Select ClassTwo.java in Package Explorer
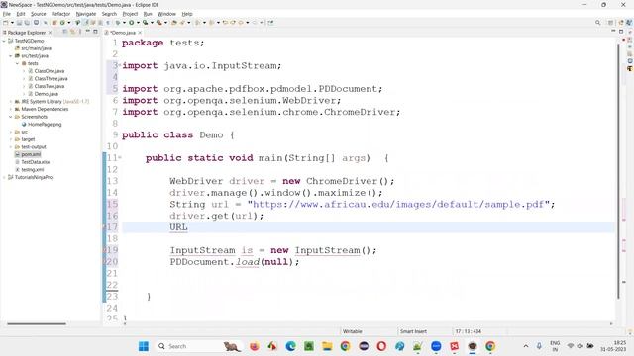The image size is (634, 356). tap(50, 86)
